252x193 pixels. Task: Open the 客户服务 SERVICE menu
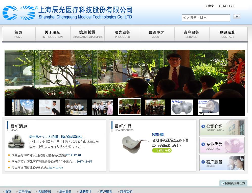(x=191, y=34)
